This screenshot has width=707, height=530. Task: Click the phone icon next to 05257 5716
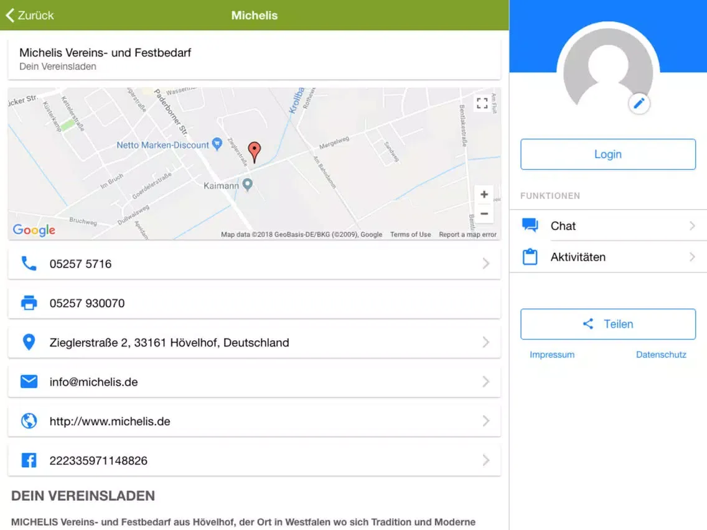(x=29, y=264)
